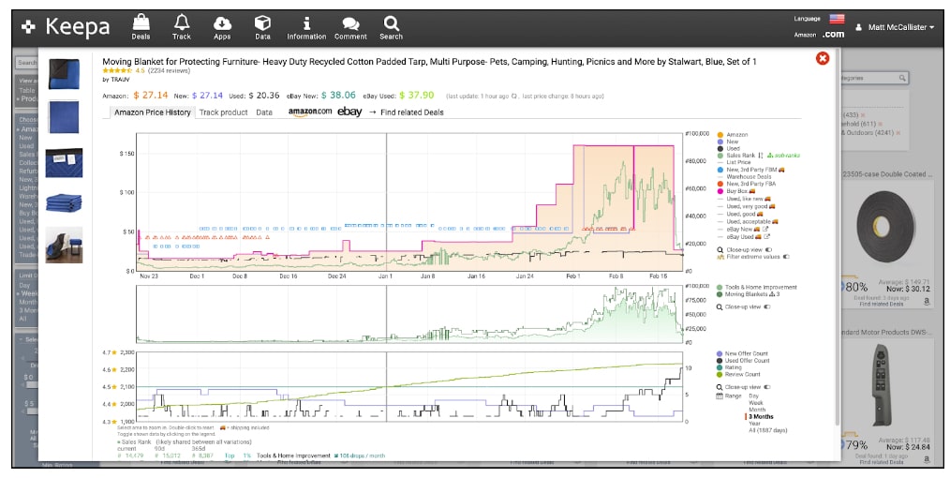This screenshot has height=478, width=950.
Task: Open the Comment speech-bubble icon
Action: (350, 27)
